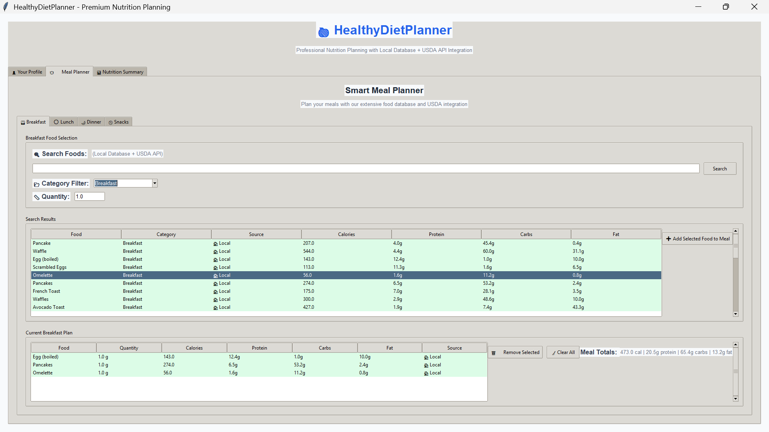Viewport: 769px width, 432px height.
Task: Click the Quantity header in breakfast plan
Action: (x=129, y=348)
